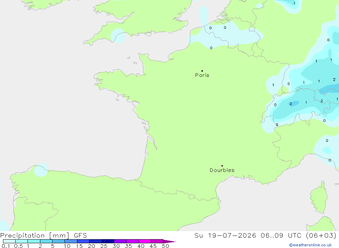Pick the legend swatch between 15 and 20
This screenshot has width=339, height=248.
(83, 241)
